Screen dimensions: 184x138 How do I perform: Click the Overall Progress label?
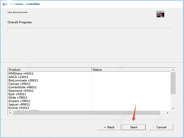pyautogui.click(x=20, y=22)
